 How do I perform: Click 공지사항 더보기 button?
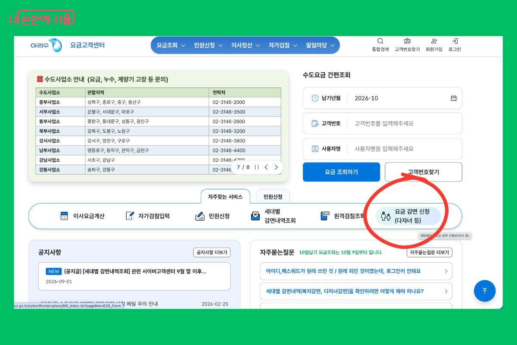[x=212, y=252]
